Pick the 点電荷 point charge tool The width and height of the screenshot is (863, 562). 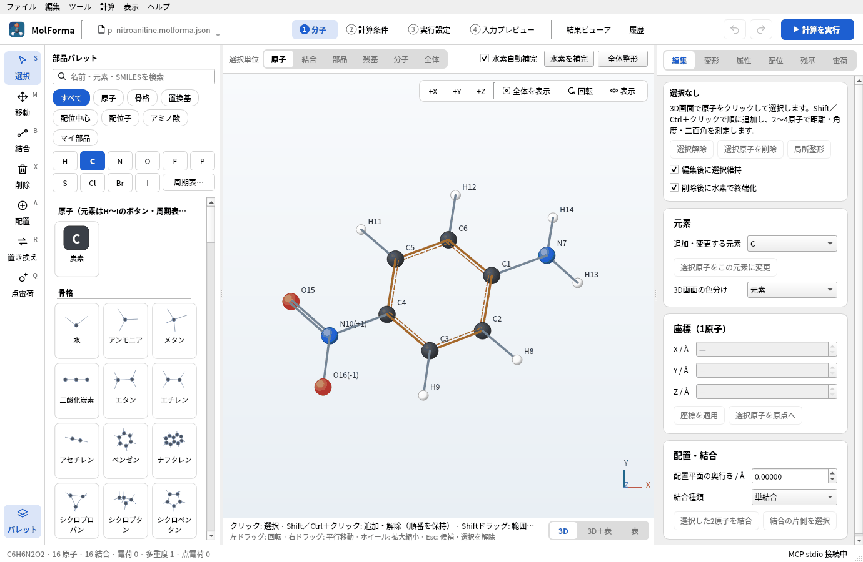click(x=23, y=285)
